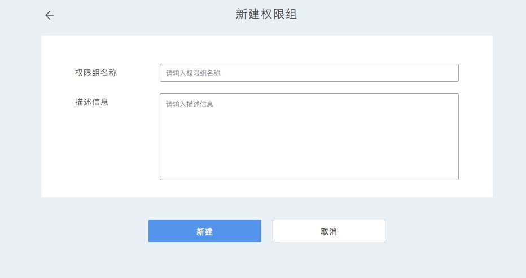Click the 新建权限组 page title
The width and height of the screenshot is (526, 278).
click(x=266, y=15)
